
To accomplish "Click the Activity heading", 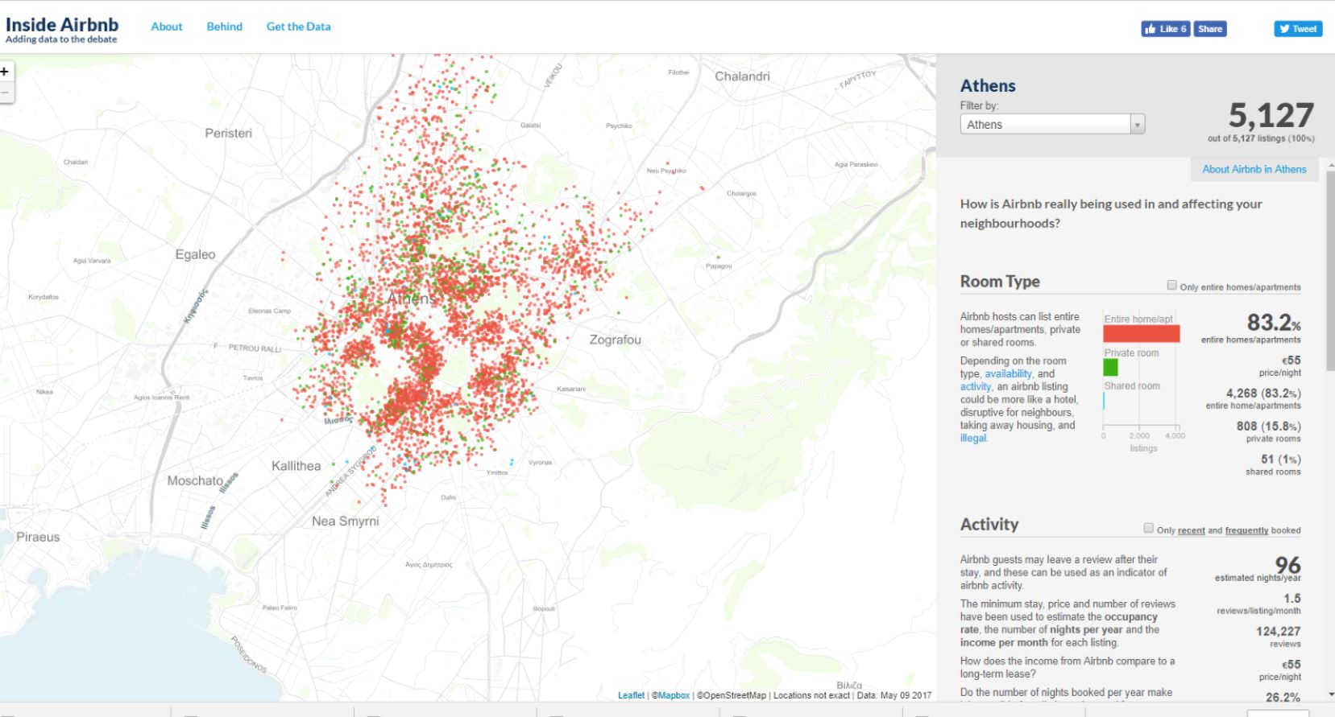I will coord(989,525).
